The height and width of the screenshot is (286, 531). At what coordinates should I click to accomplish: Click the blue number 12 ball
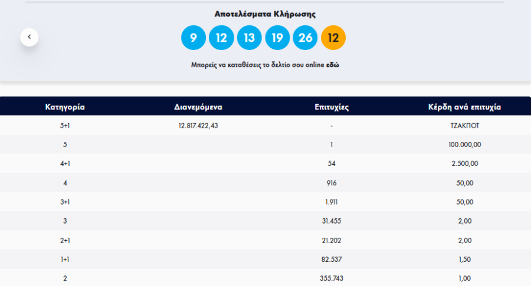pyautogui.click(x=221, y=38)
